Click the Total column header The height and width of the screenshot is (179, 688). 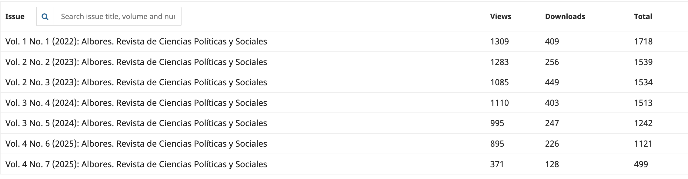pyautogui.click(x=643, y=17)
